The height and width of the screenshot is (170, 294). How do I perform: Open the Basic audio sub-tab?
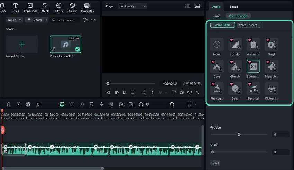[x=217, y=16]
